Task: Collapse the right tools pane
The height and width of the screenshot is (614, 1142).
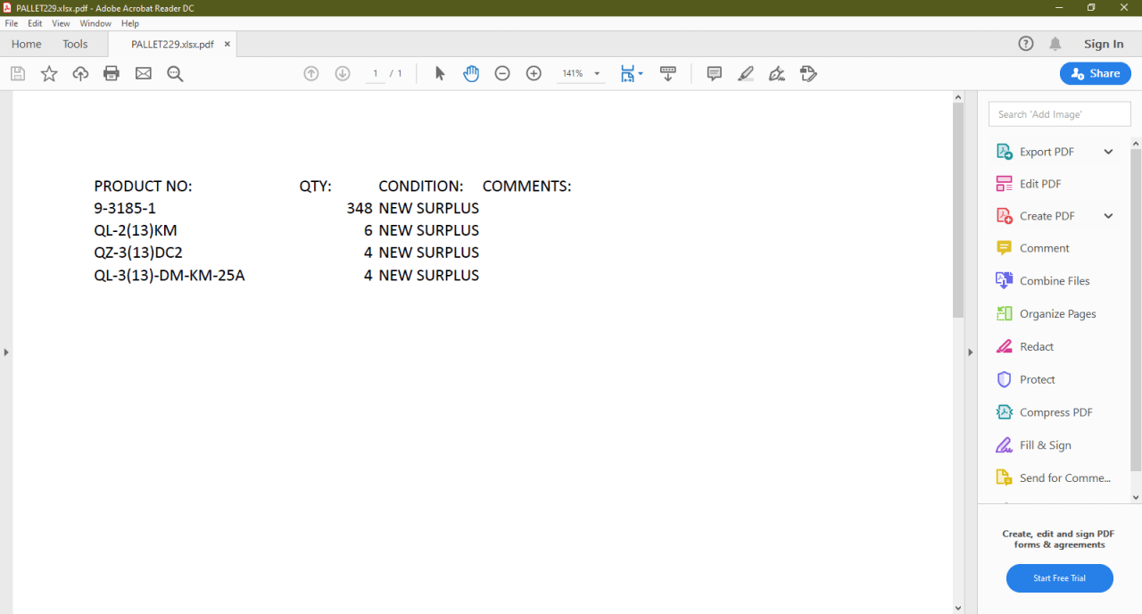Action: [x=971, y=353]
